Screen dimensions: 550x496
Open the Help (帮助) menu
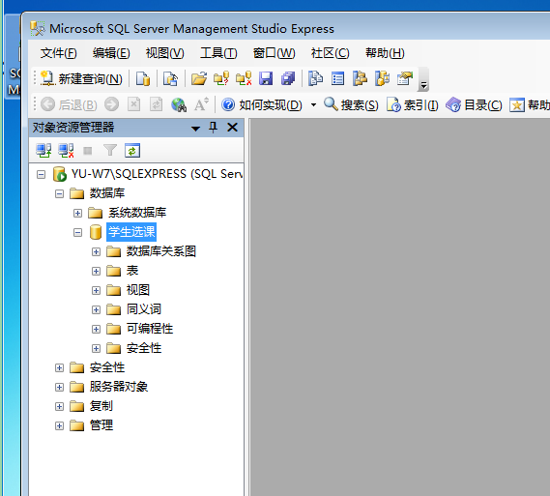385,53
